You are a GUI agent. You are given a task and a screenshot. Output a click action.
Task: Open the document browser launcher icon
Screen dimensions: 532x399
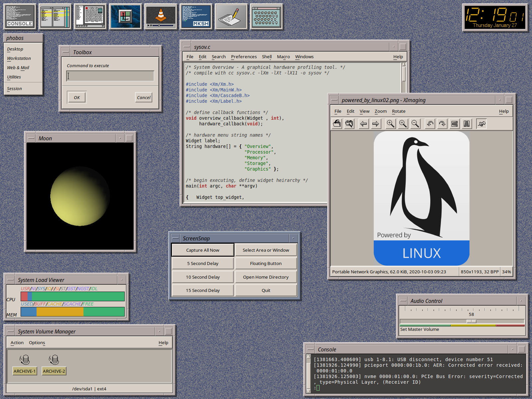pyautogui.click(x=90, y=16)
